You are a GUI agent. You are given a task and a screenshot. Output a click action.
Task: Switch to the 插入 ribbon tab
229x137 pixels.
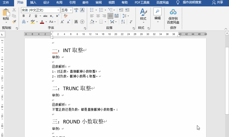pos(33,3)
